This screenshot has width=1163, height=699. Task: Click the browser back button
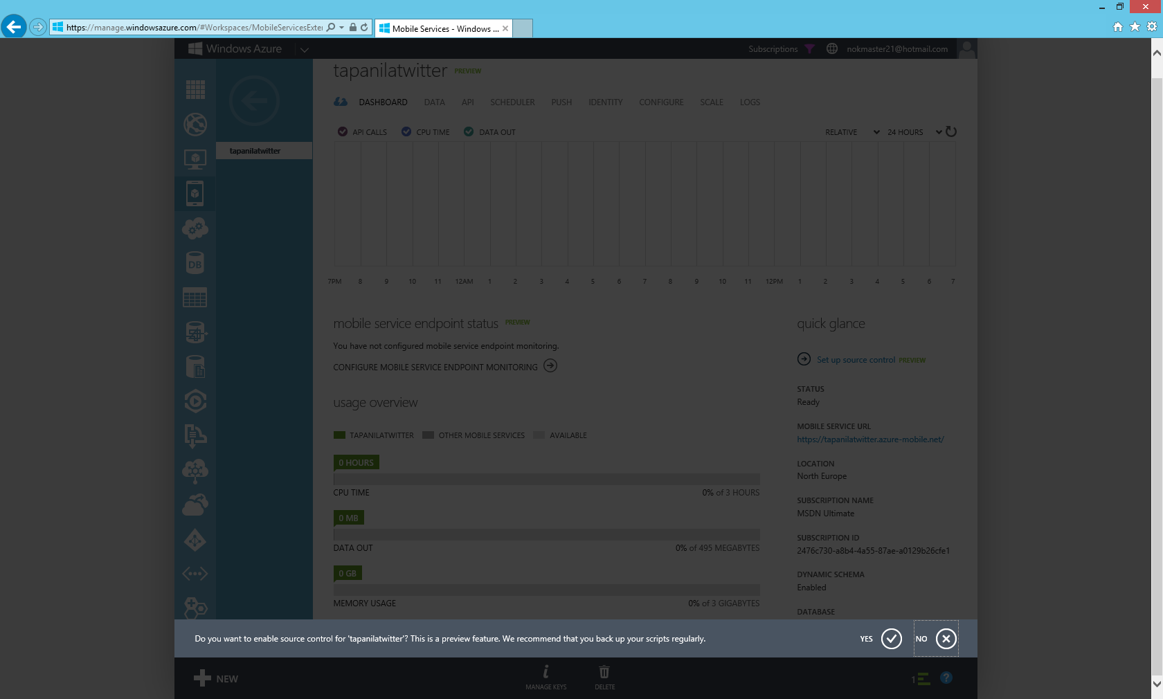[x=13, y=27]
